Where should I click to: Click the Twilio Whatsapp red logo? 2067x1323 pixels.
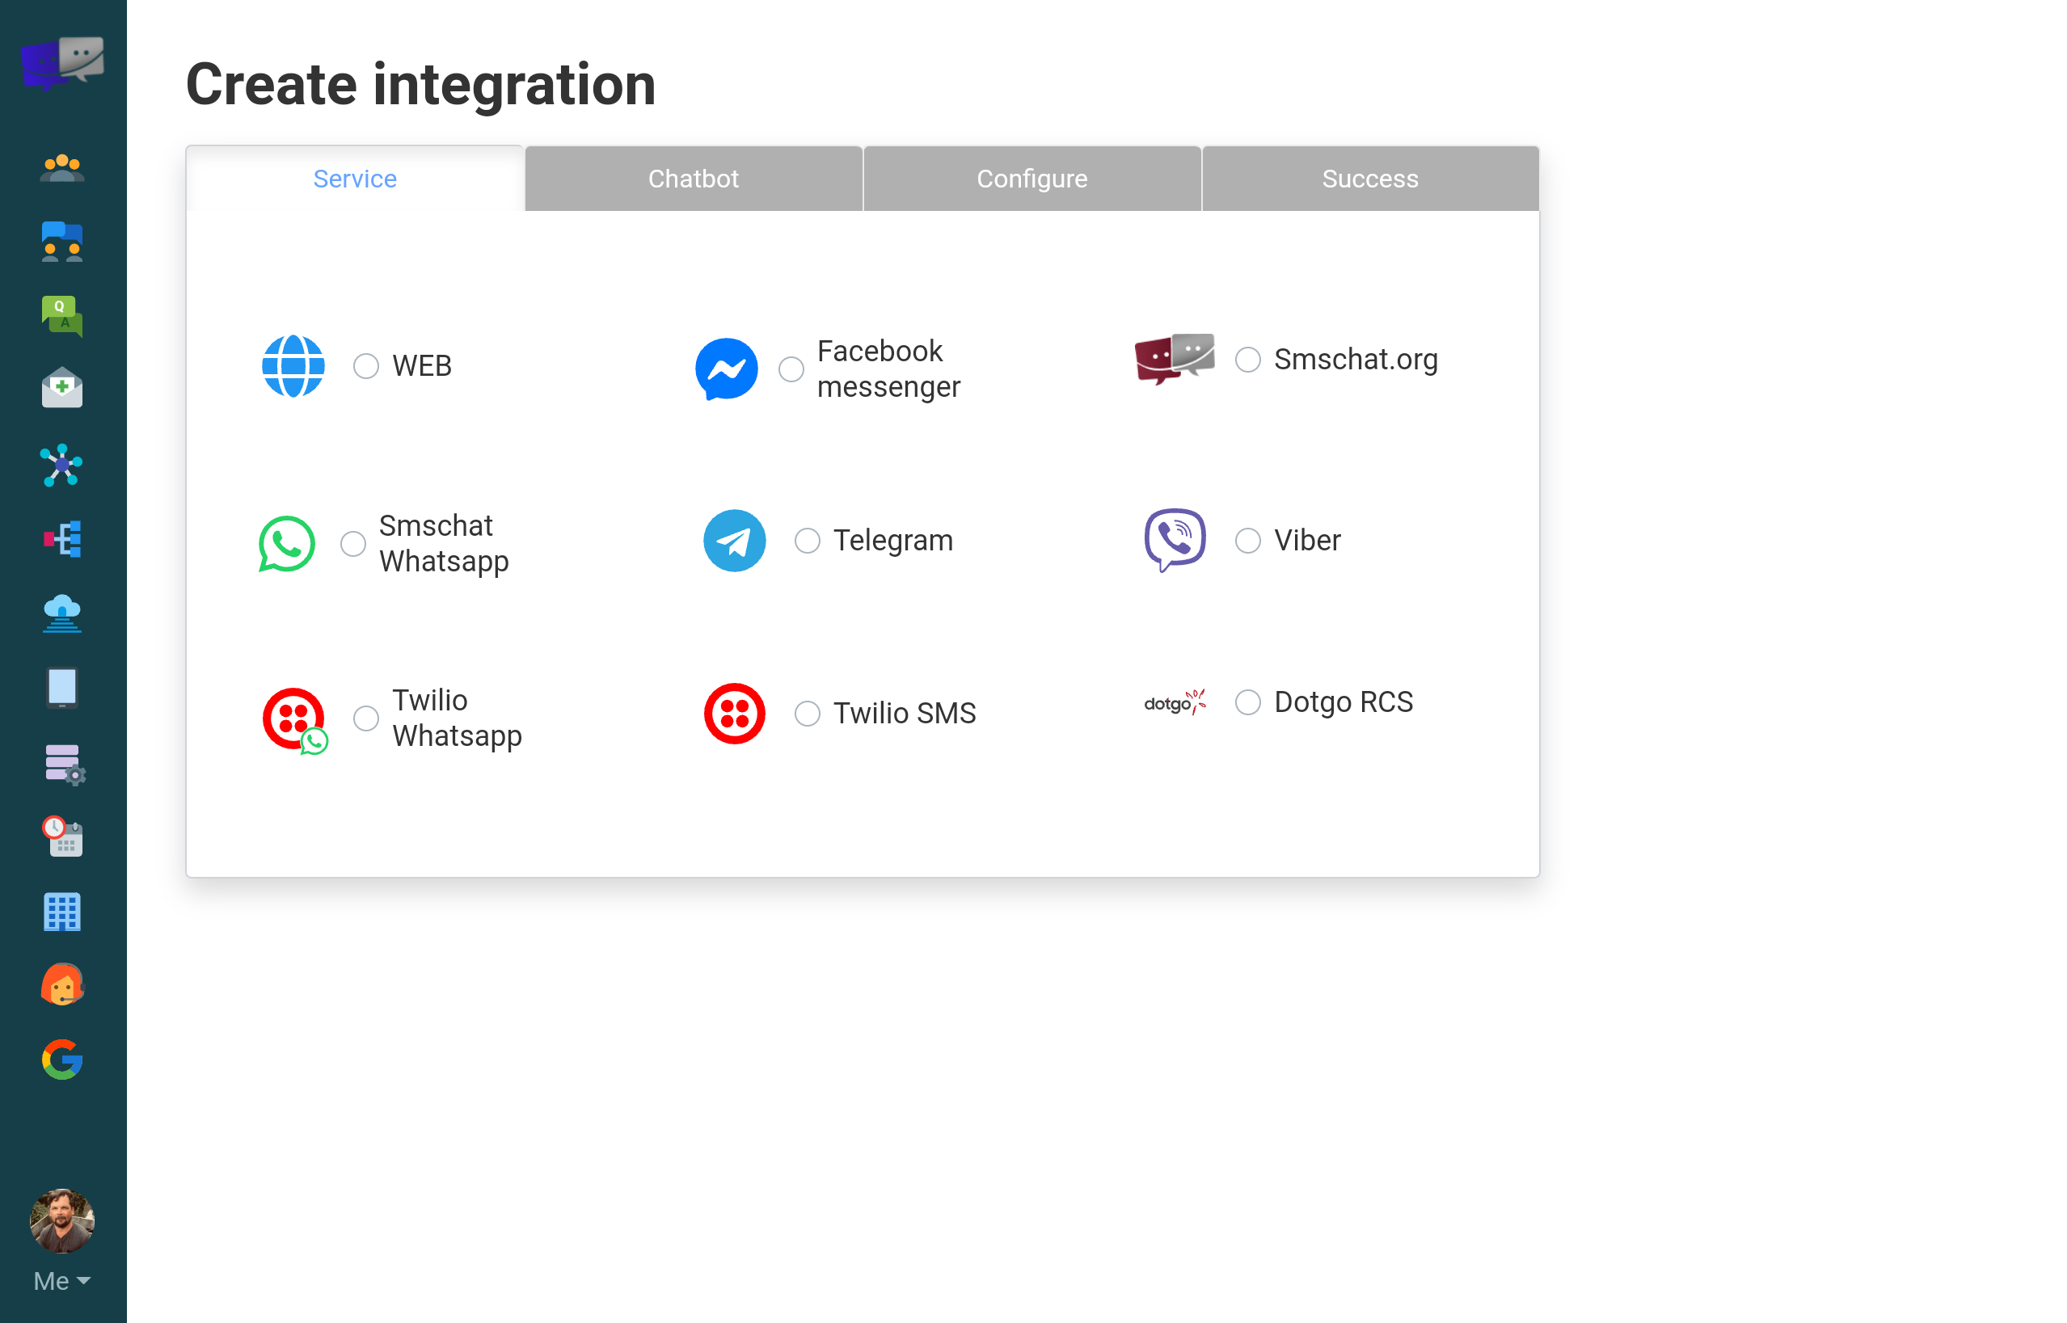[296, 721]
